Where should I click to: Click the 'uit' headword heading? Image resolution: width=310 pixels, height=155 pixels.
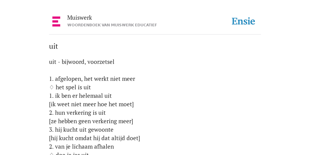pyautogui.click(x=53, y=46)
